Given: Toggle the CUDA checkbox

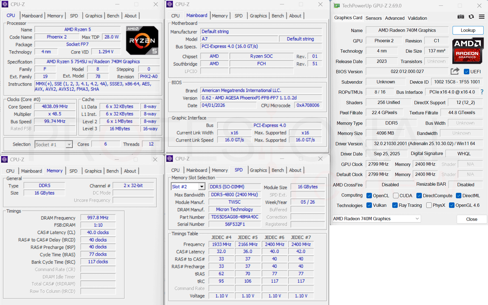Looking at the screenshot, I should tap(396, 196).
